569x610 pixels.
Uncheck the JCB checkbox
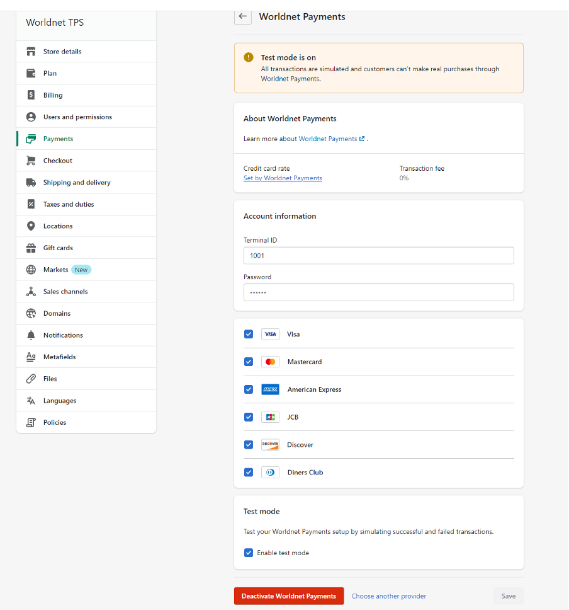(x=249, y=417)
